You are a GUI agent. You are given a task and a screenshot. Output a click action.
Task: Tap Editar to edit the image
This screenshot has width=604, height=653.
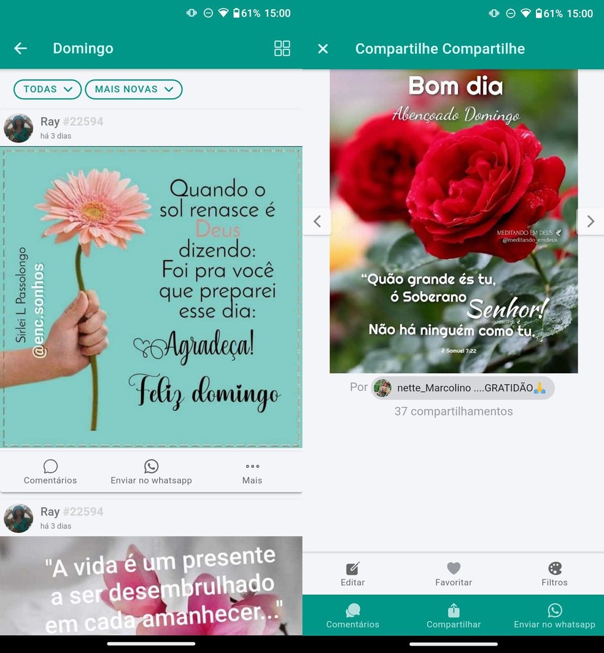pos(352,574)
